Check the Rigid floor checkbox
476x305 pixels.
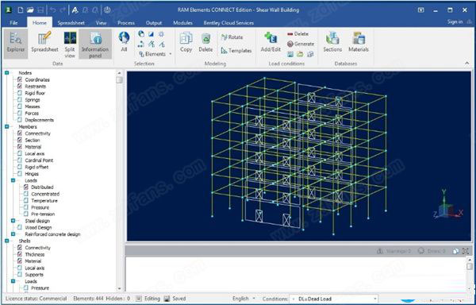(20, 93)
